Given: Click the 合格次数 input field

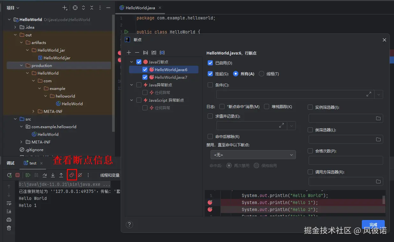Looking at the screenshot, I should (346, 160).
